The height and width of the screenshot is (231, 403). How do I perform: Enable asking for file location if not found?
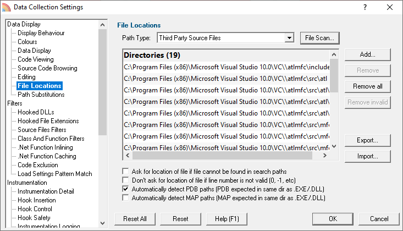[125, 171]
